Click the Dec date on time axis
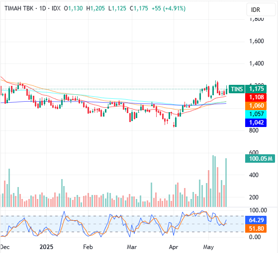This screenshot has width=278, height=253. (x=5, y=247)
